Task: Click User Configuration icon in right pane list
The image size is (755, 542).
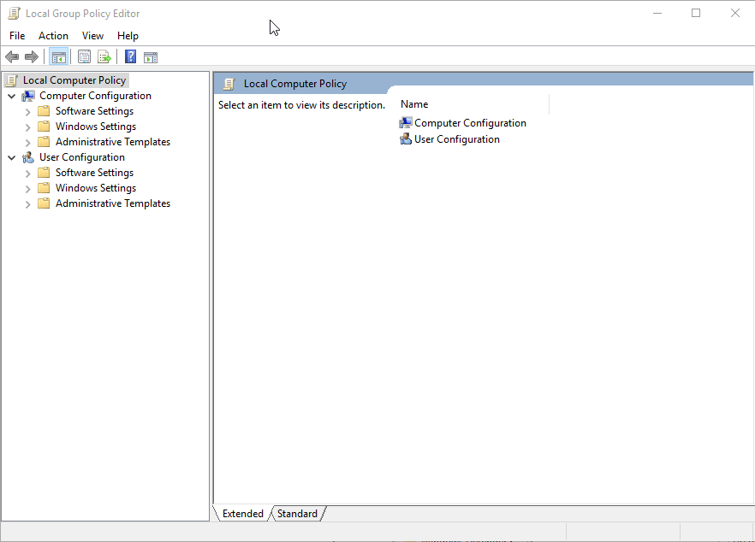Action: [406, 139]
